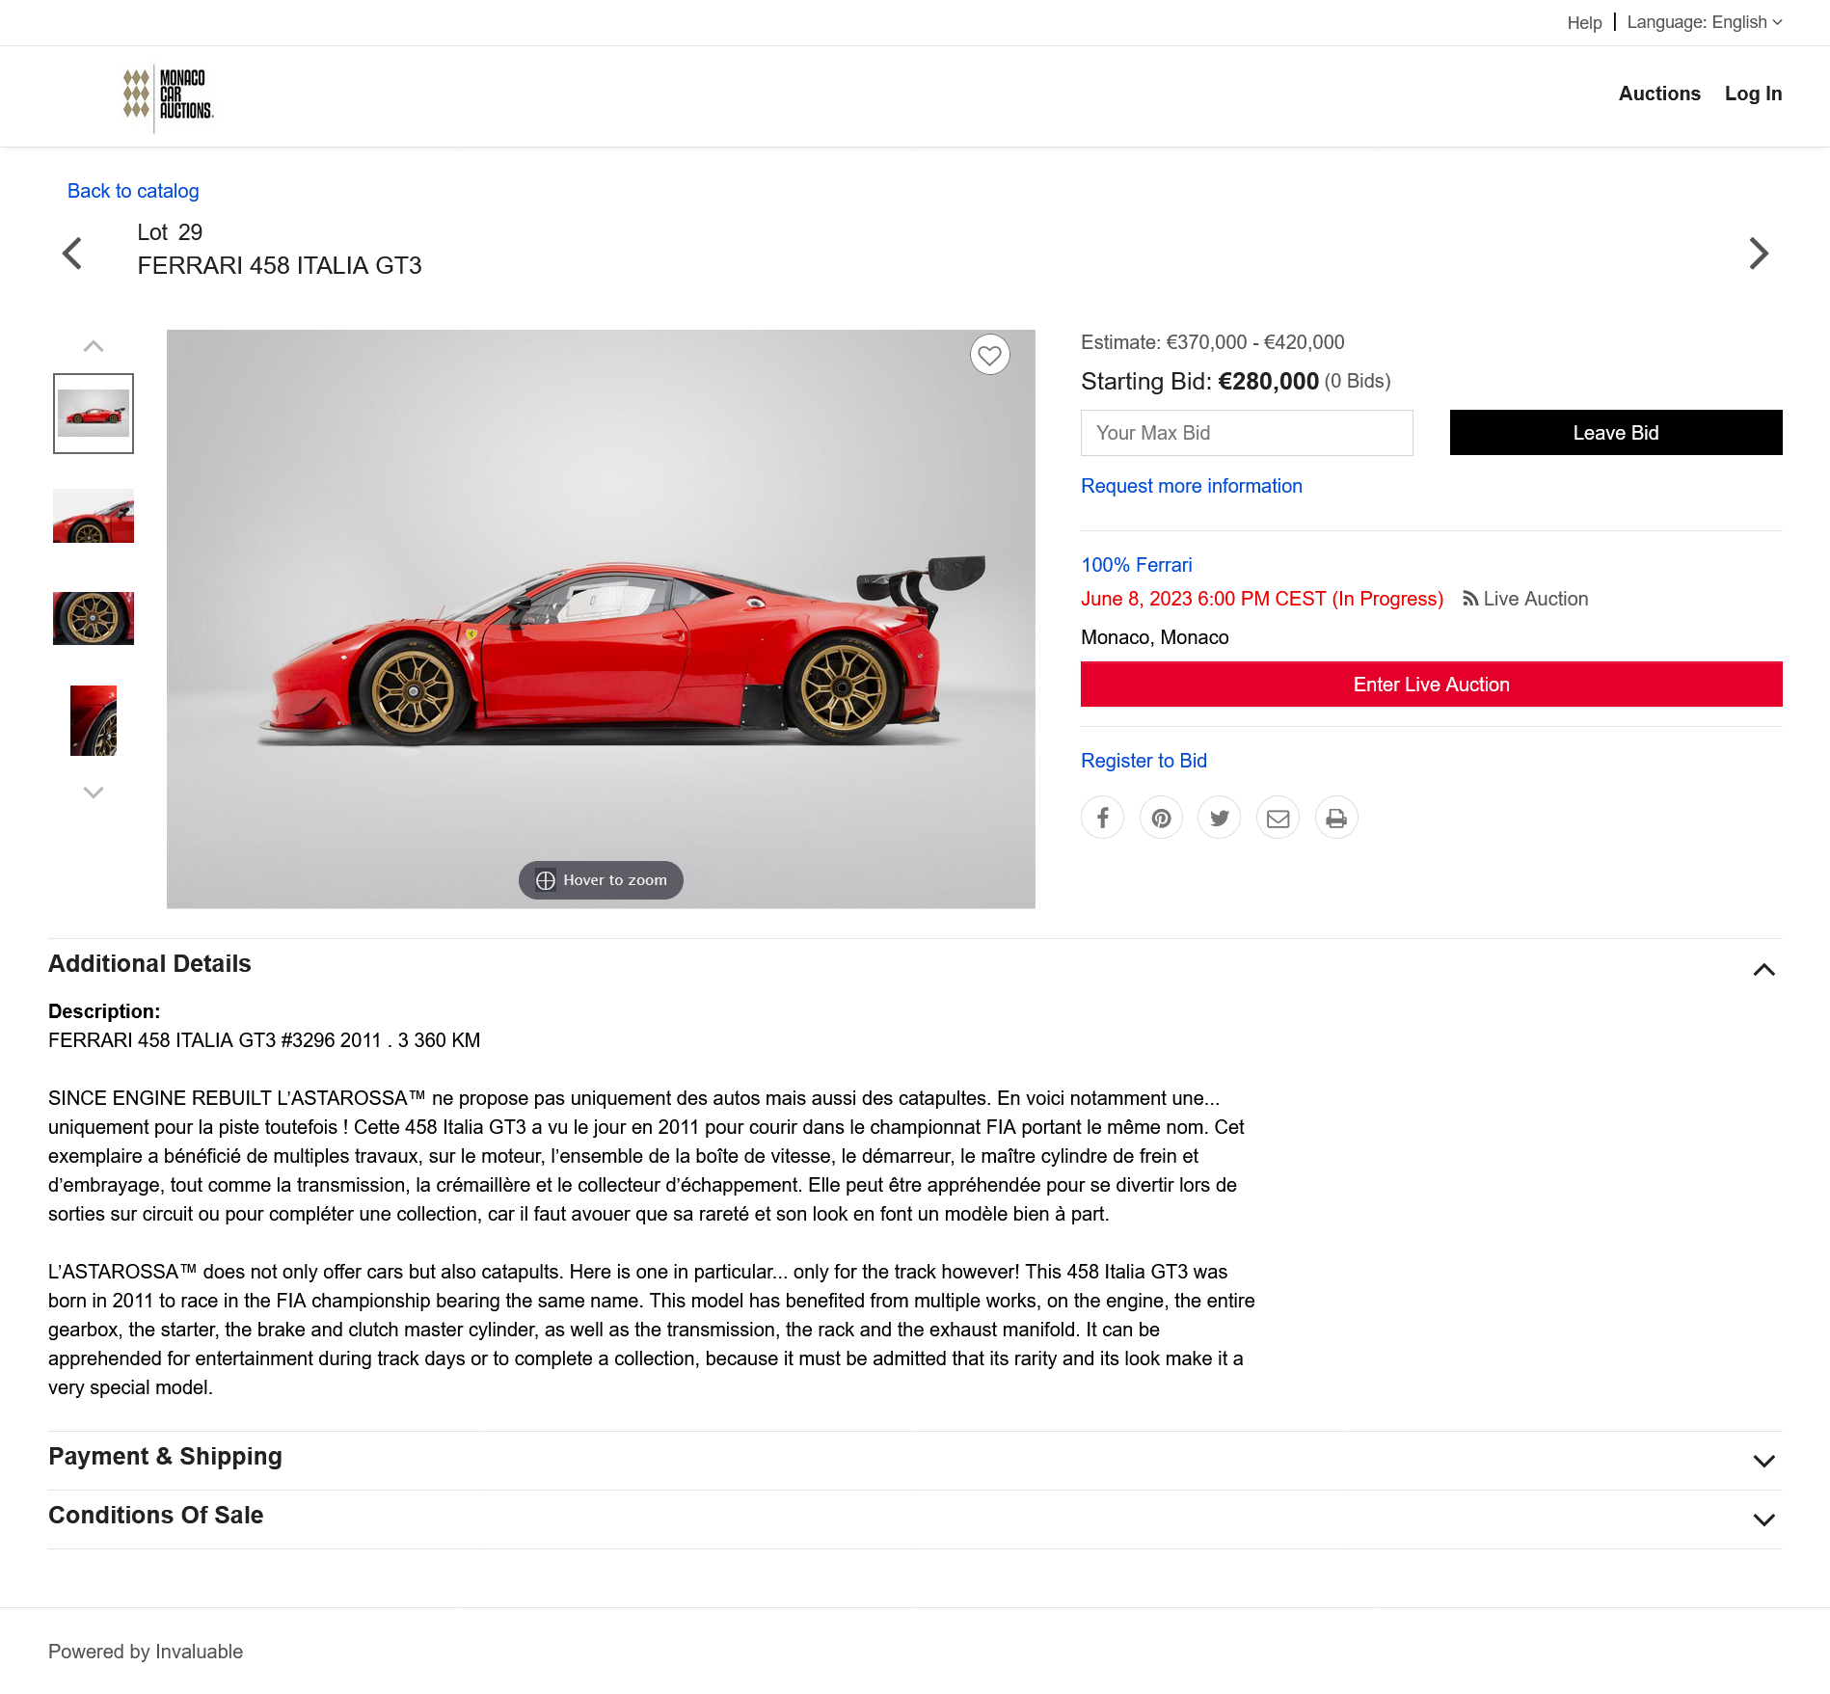This screenshot has width=1830, height=1694.
Task: Open the Help link
Action: 1584,22
